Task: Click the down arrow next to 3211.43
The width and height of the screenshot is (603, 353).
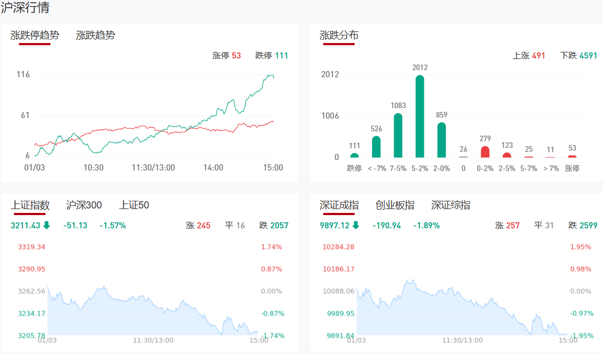Action: [46, 225]
